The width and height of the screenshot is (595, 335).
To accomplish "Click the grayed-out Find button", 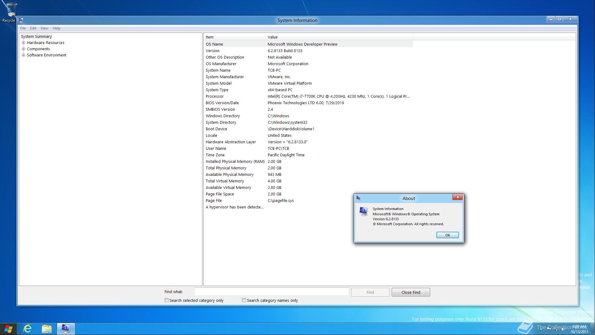I will (370, 292).
